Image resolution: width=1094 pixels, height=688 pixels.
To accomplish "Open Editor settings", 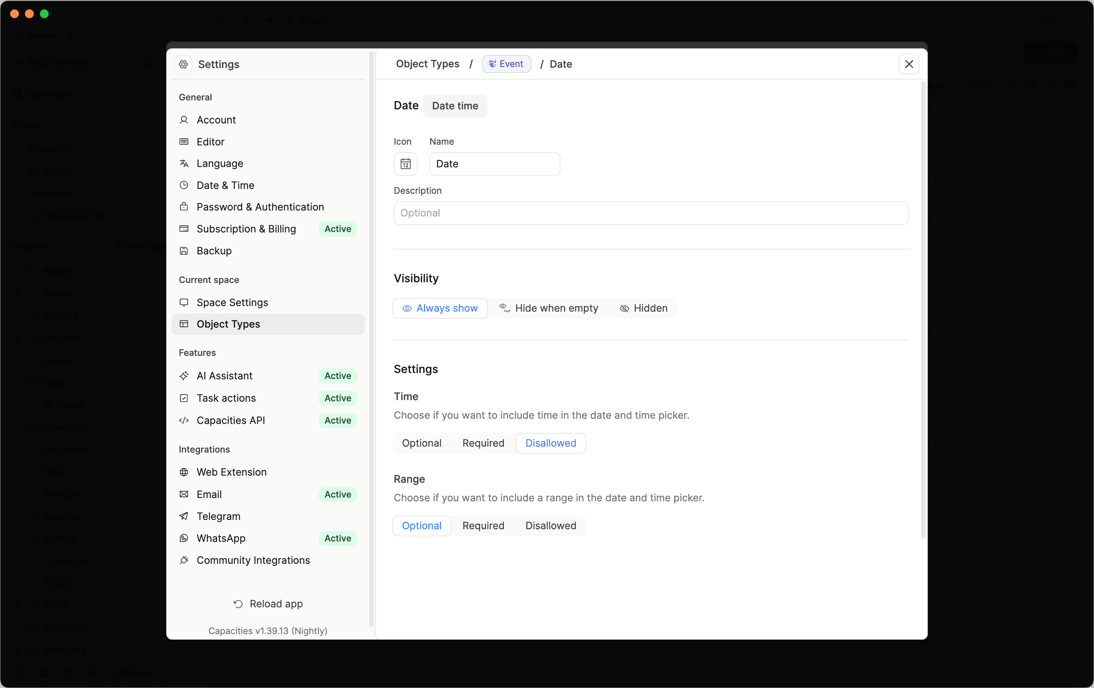I will pyautogui.click(x=268, y=142).
